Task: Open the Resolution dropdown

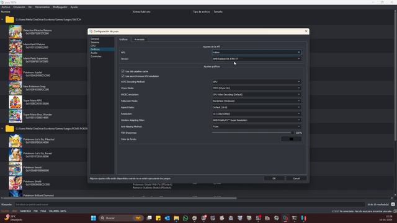Action: pyautogui.click(x=257, y=114)
